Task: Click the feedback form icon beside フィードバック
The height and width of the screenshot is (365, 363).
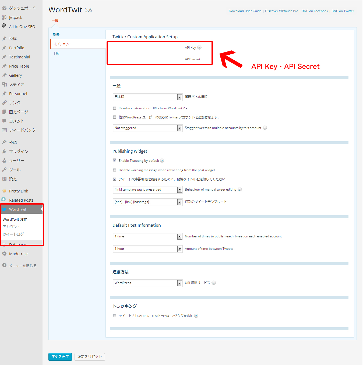Action: tap(4, 130)
